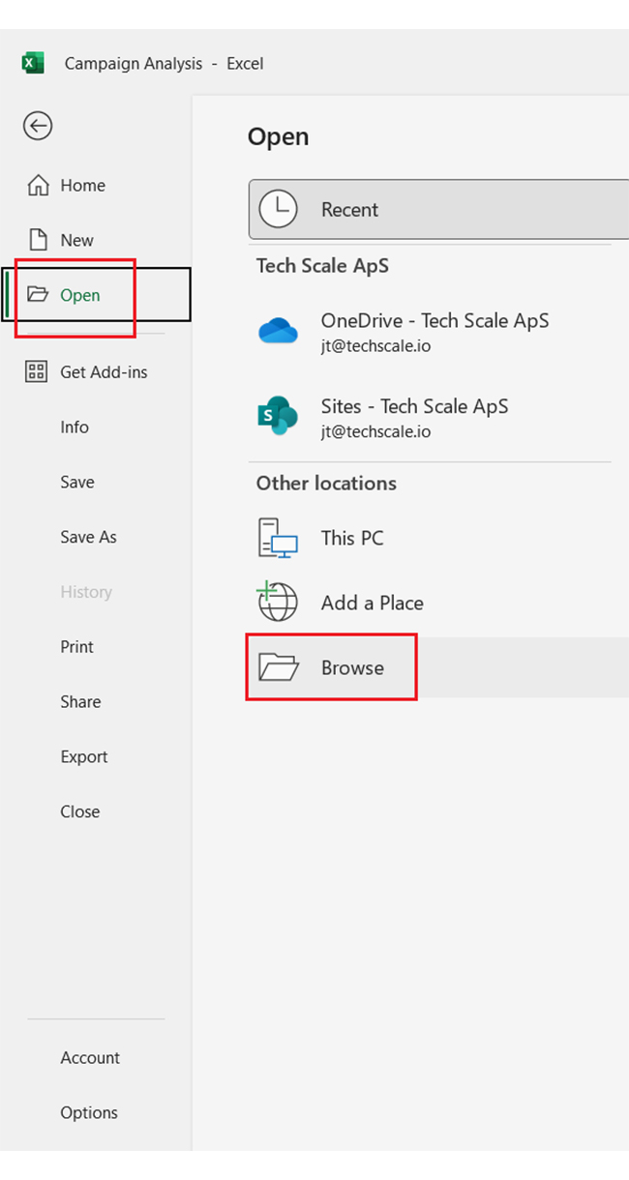Show Recent files list
The width and height of the screenshot is (629, 1180).
coord(438,209)
